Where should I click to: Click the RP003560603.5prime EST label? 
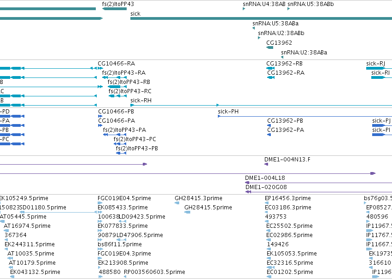point(154,272)
